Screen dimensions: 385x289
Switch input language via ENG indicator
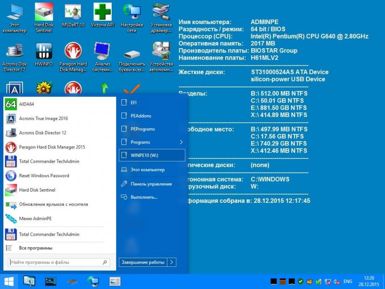[347, 281]
